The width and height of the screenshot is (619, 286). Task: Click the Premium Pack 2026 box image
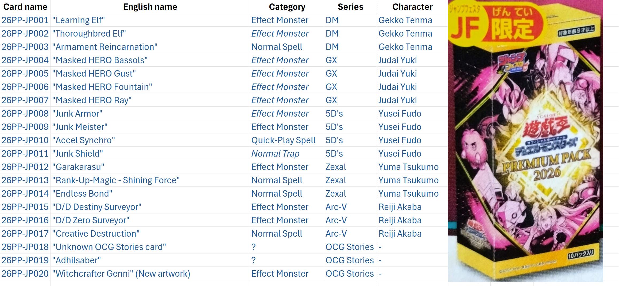525,141
